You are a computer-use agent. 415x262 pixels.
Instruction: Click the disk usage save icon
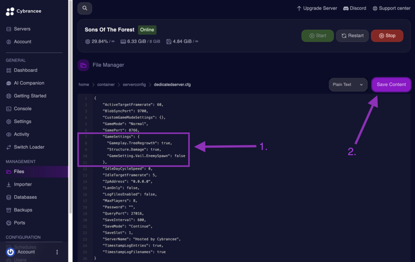point(169,42)
